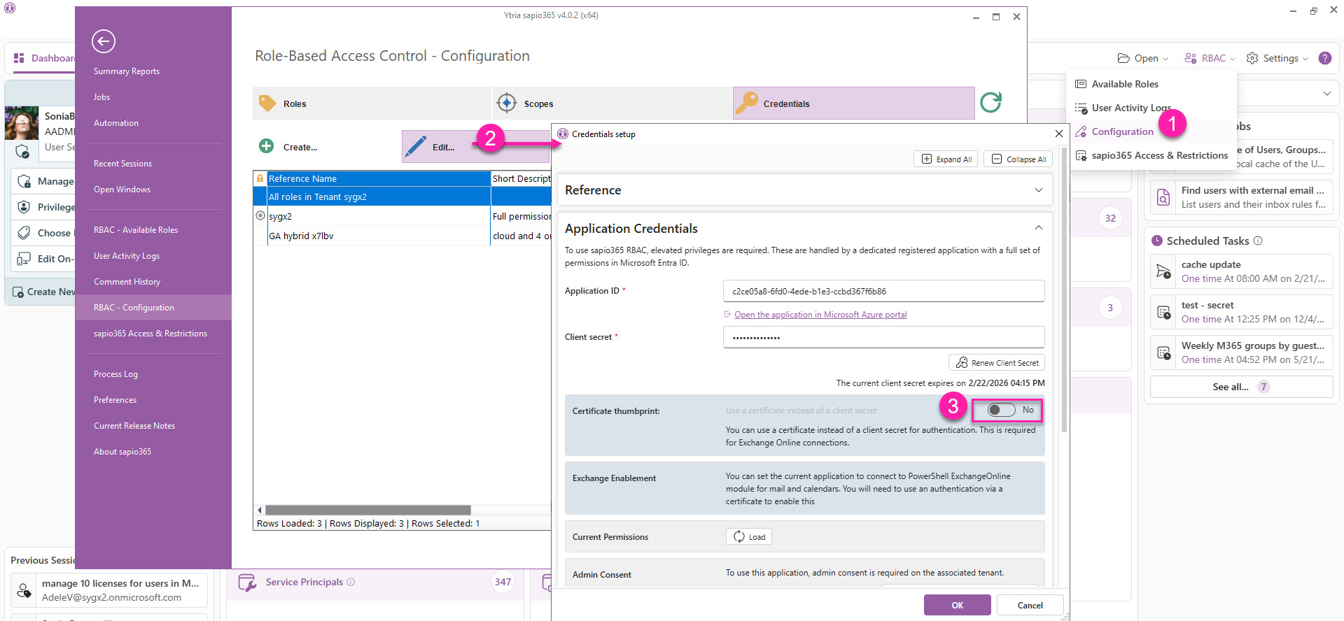Open Preferences in sidebar

115,400
